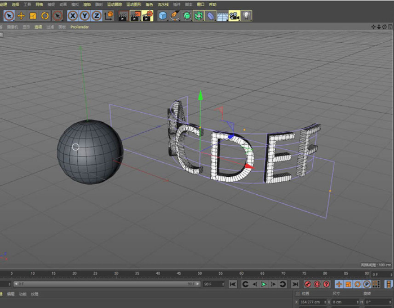Go to the start of animation

click(x=233, y=284)
